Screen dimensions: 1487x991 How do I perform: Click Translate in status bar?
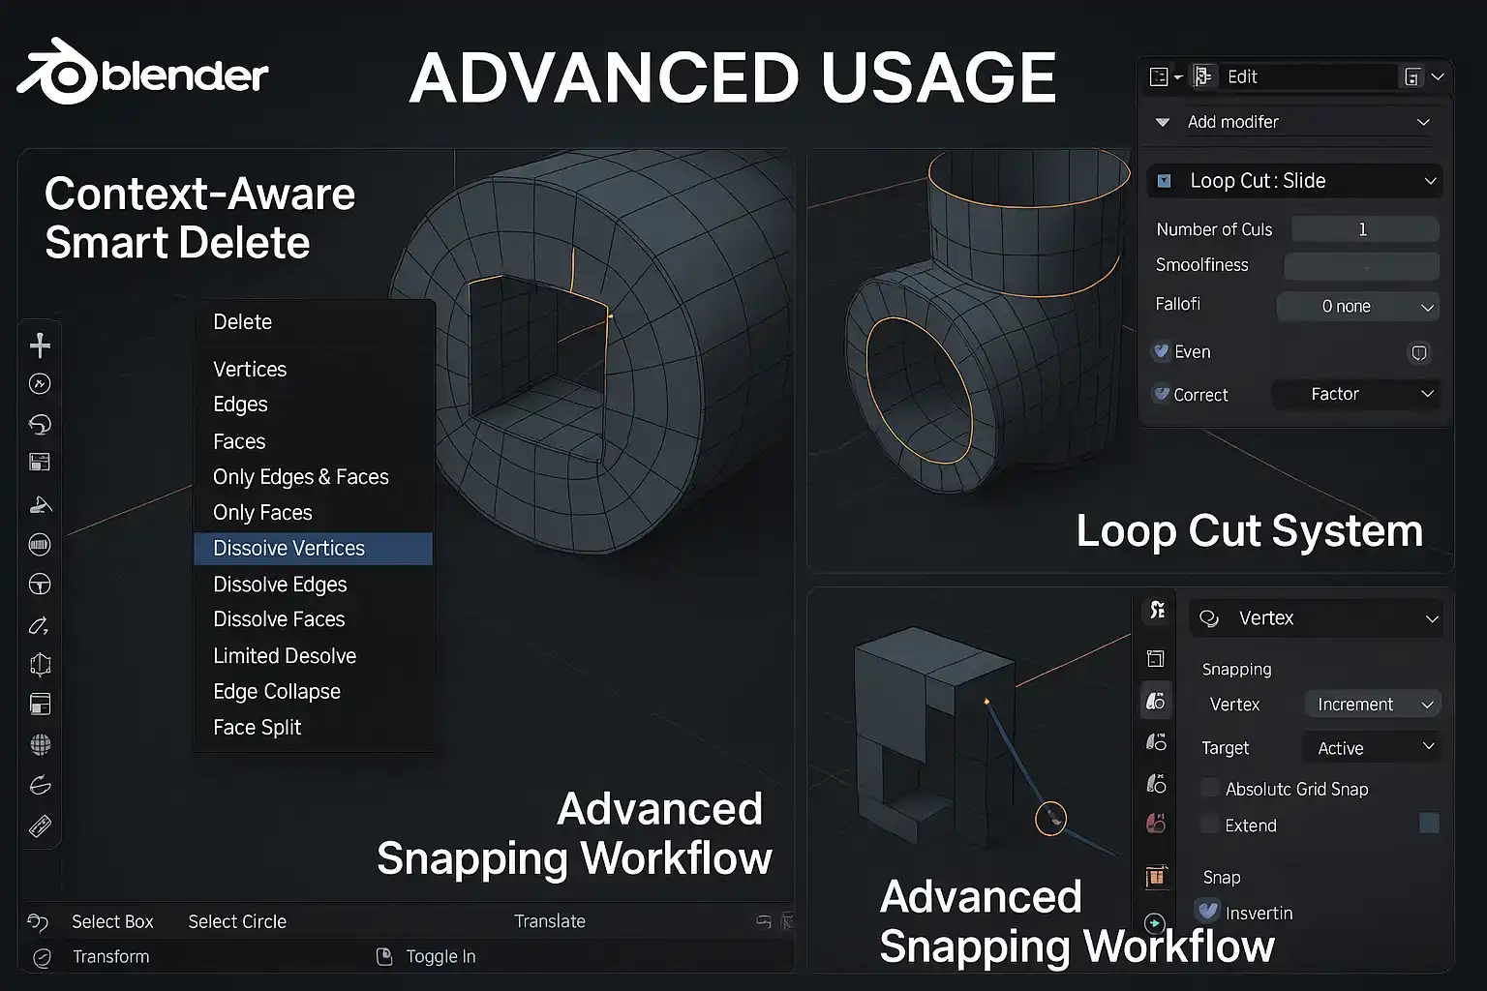549,921
